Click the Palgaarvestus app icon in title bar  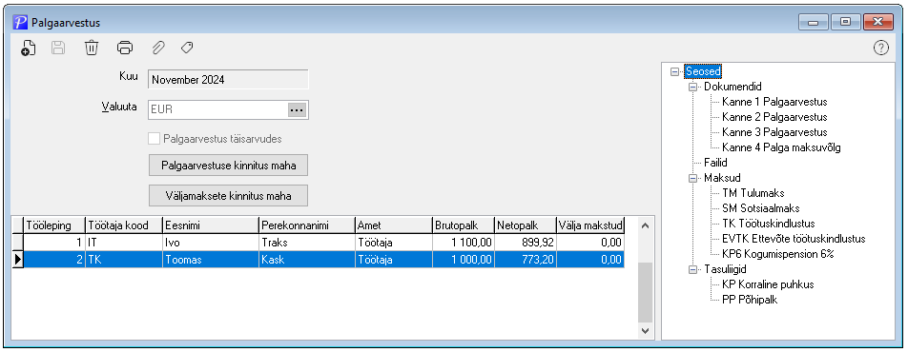20,23
